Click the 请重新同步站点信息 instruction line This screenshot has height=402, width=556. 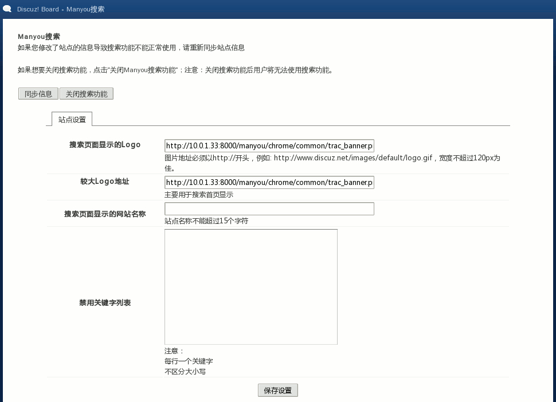pos(131,48)
